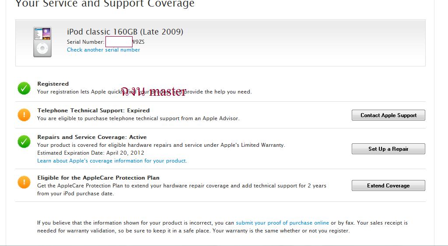The height and width of the screenshot is (246, 448).
Task: Click the Registered status heading
Action: [53, 84]
